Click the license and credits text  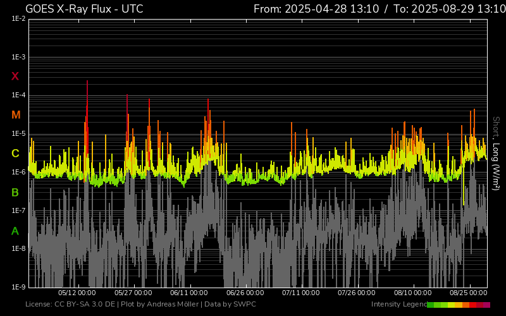(140, 305)
